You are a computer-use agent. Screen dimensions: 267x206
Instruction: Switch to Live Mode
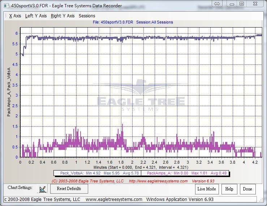207,189
